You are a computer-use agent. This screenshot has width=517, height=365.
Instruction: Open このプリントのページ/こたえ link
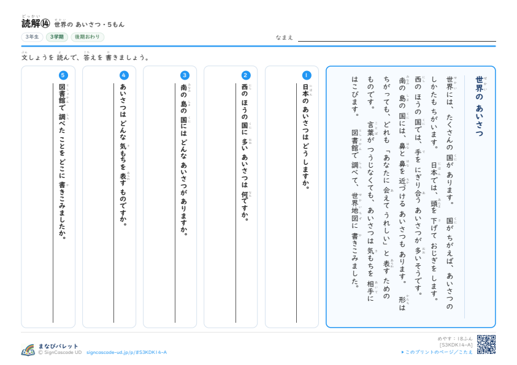437,352
